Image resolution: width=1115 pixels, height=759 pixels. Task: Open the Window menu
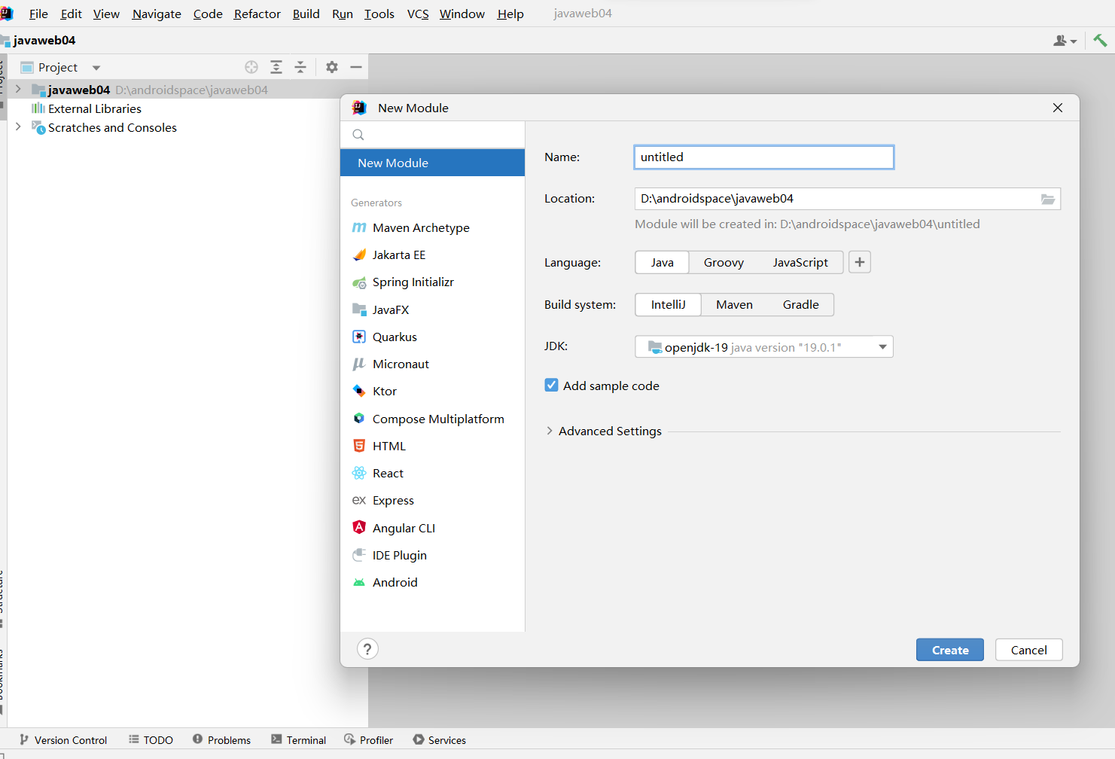point(462,14)
